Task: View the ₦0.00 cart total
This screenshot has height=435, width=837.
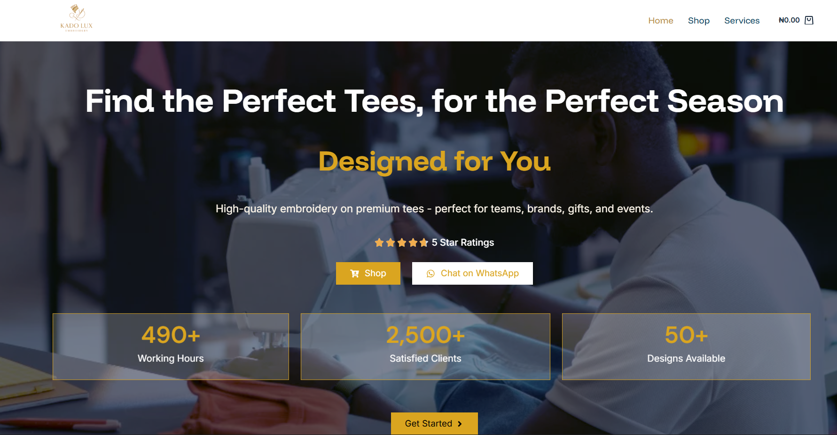Action: click(x=789, y=20)
